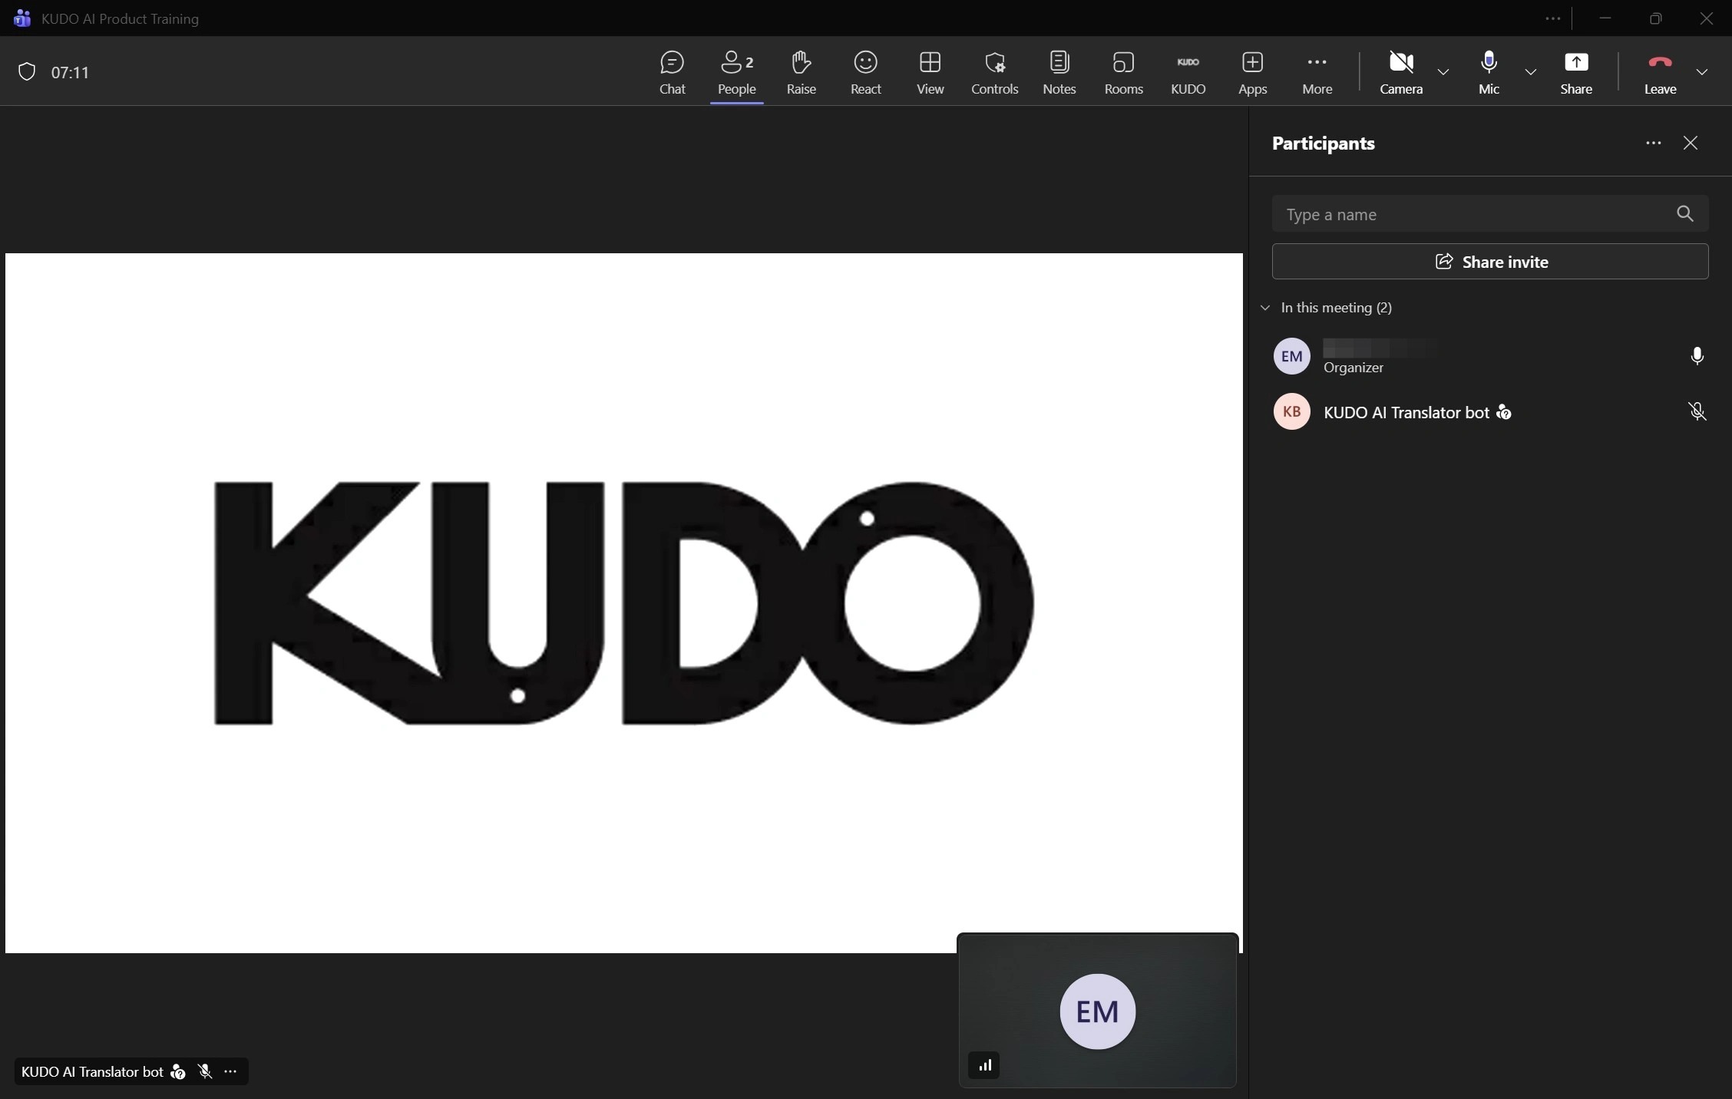Viewport: 1732px width, 1099px height.
Task: Click the Teams app icon in title bar
Action: point(21,18)
